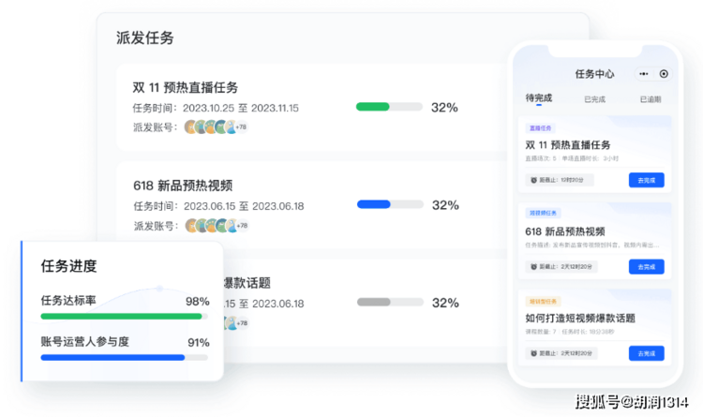Click the 直播任务 tag on the phone card
This screenshot has width=703, height=417.
click(x=540, y=128)
